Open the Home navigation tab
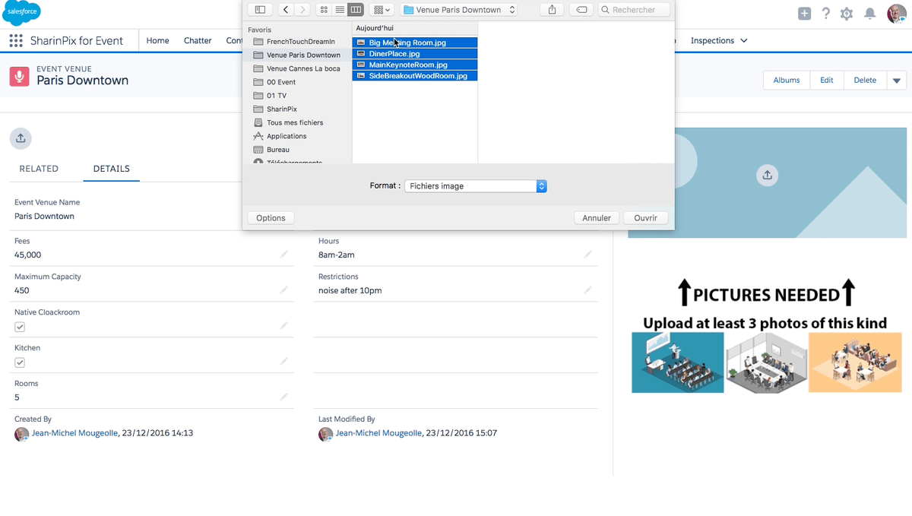This screenshot has width=912, height=516. coord(157,41)
